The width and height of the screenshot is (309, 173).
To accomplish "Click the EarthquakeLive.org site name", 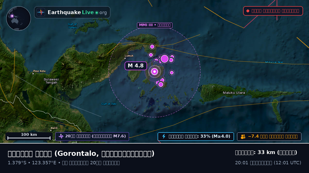I will 77,12.
